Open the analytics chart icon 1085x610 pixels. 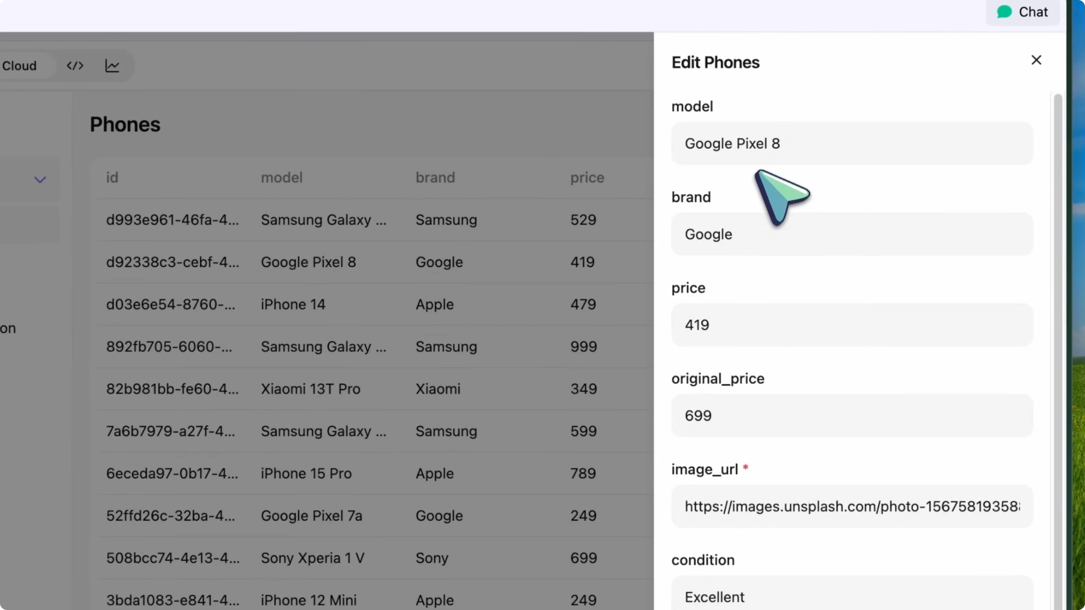tap(112, 65)
